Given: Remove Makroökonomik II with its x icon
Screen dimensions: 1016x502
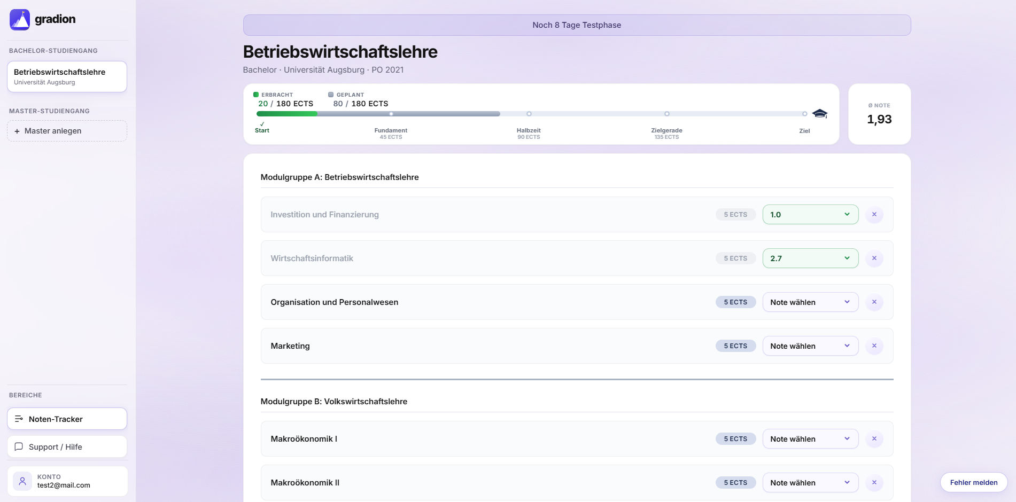Looking at the screenshot, I should pyautogui.click(x=874, y=483).
